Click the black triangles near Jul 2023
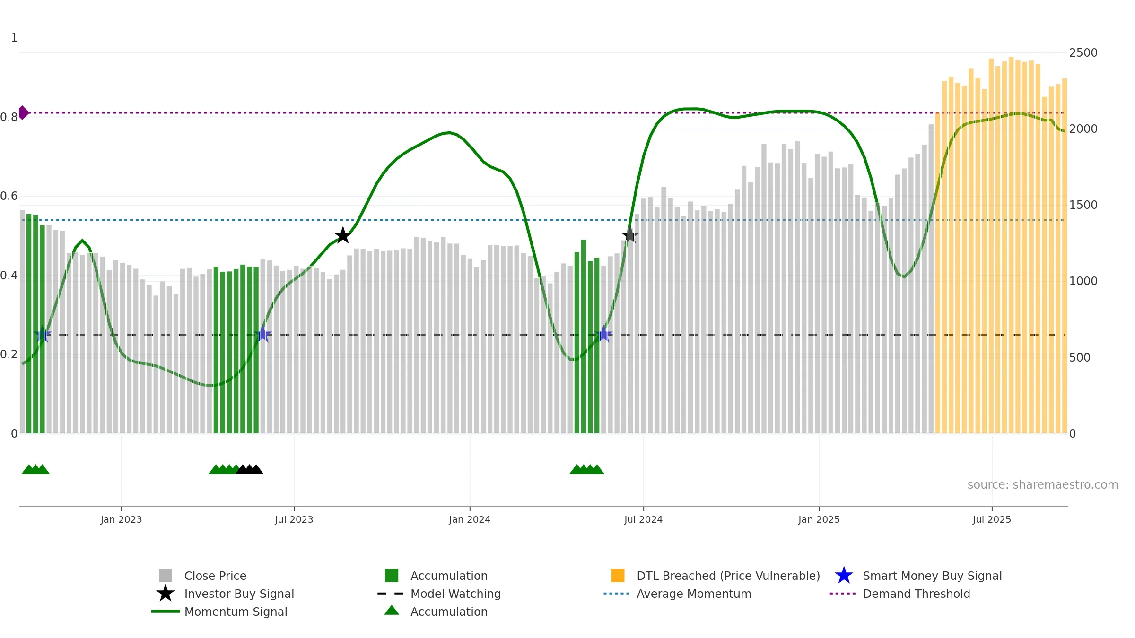Viewport: 1135px width, 638px height. tap(249, 469)
